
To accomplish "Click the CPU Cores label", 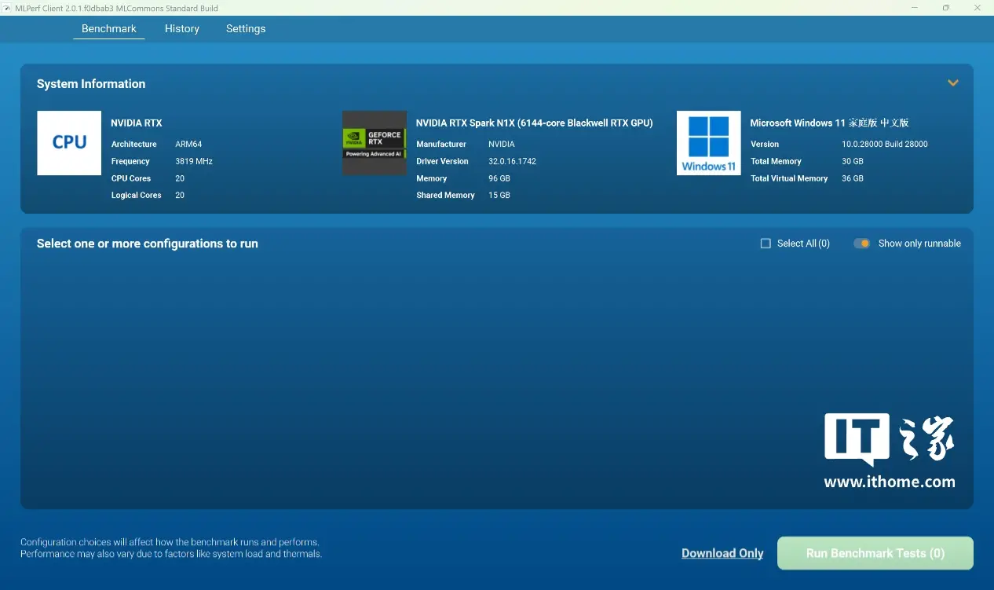I will pyautogui.click(x=131, y=178).
